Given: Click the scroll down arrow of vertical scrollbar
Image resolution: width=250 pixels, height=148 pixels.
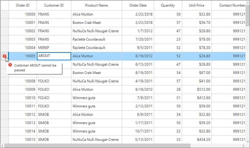Looking at the screenshot, I should pyautogui.click(x=248, y=141).
